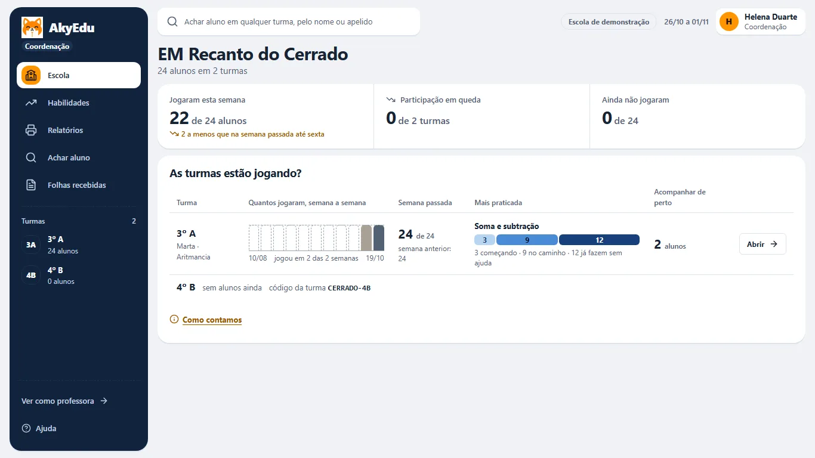Viewport: 815px width, 458px height.
Task: Click the Turmas header in the sidebar
Action: click(33, 221)
